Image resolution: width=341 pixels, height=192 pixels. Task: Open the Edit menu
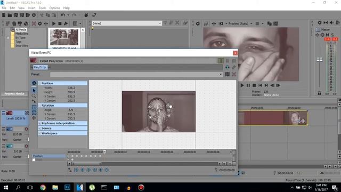12,8
